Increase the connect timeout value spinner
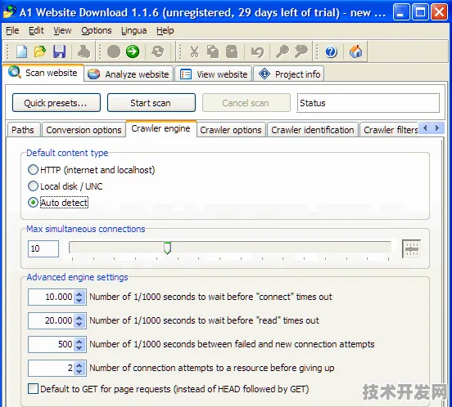Viewport: 452px width, 407px height. point(79,293)
